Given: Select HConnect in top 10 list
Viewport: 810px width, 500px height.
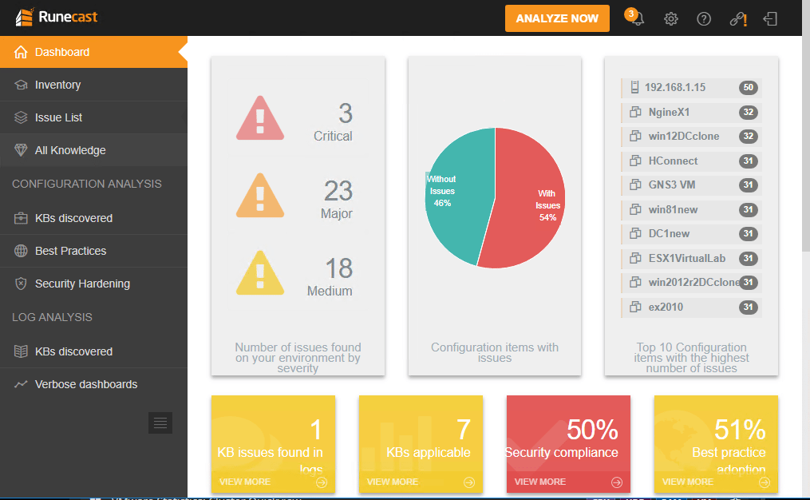Looking at the screenshot, I should click(x=691, y=161).
